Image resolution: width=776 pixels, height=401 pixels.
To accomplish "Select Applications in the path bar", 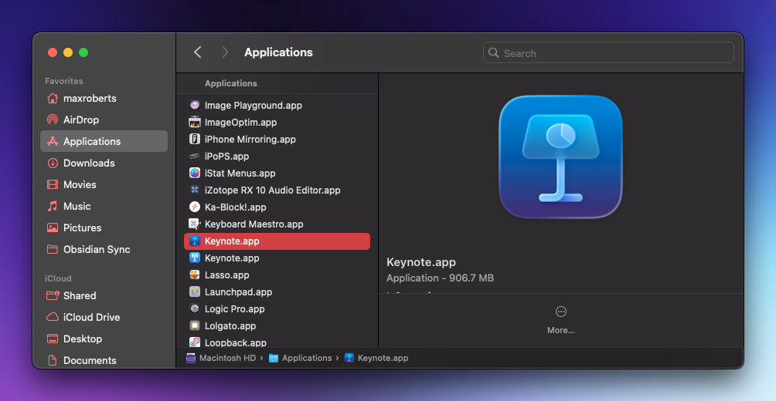I will pyautogui.click(x=301, y=358).
